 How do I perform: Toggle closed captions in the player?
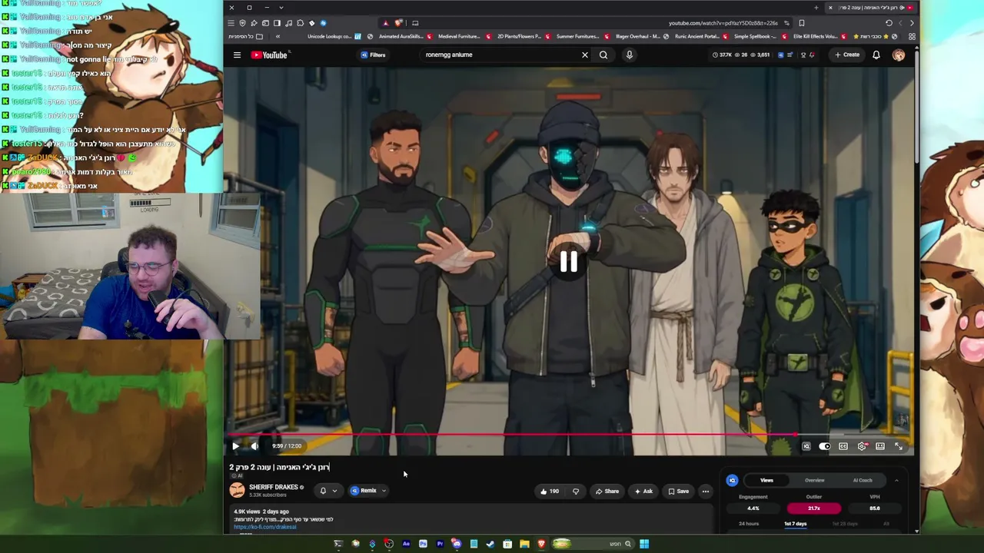click(x=843, y=446)
